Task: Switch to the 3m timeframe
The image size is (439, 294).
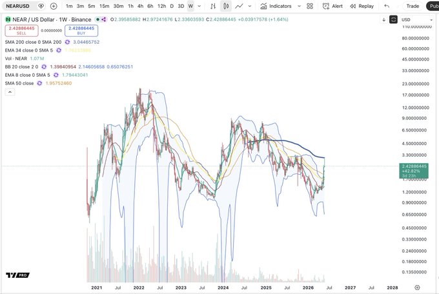Action: tap(80, 6)
